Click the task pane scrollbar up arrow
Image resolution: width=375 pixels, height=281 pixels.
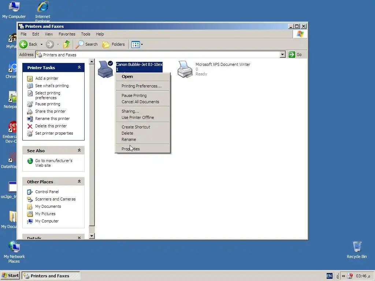coord(92,61)
